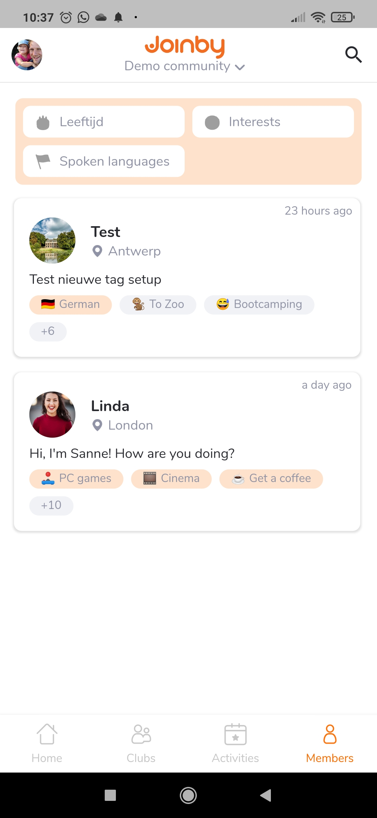Open the Interests filter
The image size is (377, 818).
(x=273, y=122)
